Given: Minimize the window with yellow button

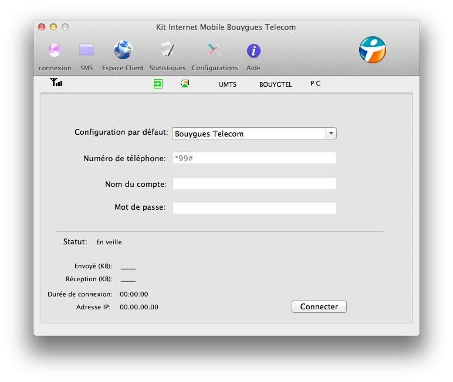Looking at the screenshot, I should (x=53, y=27).
